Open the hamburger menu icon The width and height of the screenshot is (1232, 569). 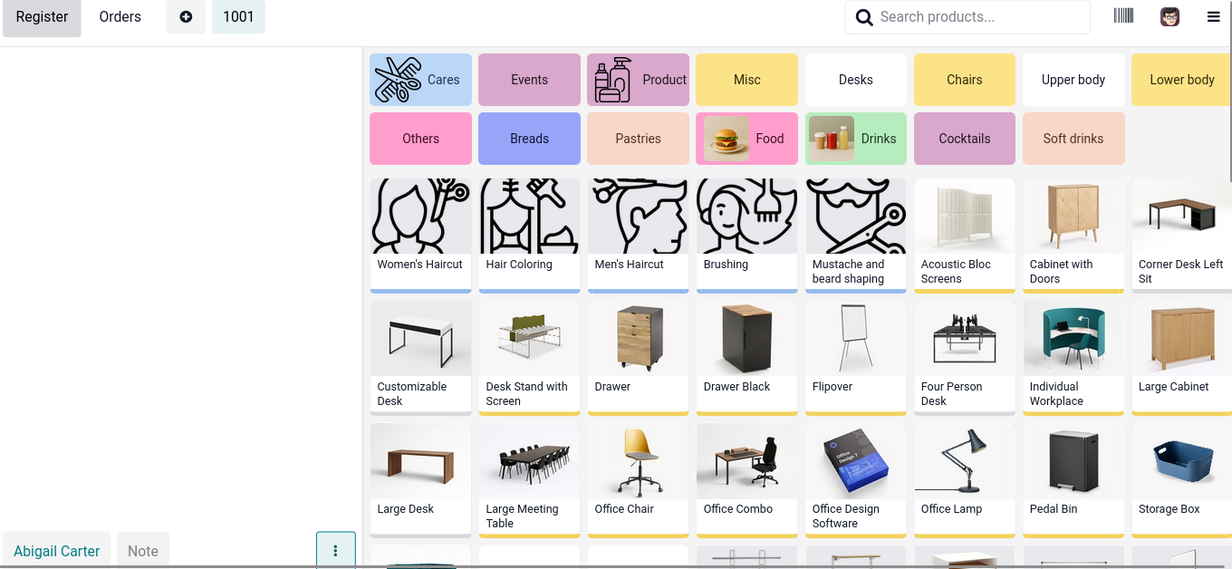1213,16
